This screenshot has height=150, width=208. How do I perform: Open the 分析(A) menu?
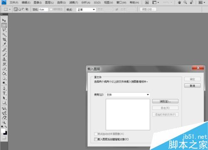click(x=86, y=2)
